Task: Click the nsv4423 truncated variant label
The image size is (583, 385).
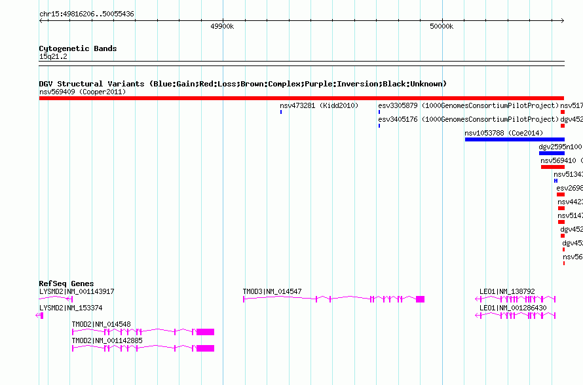Action: tap(571, 202)
